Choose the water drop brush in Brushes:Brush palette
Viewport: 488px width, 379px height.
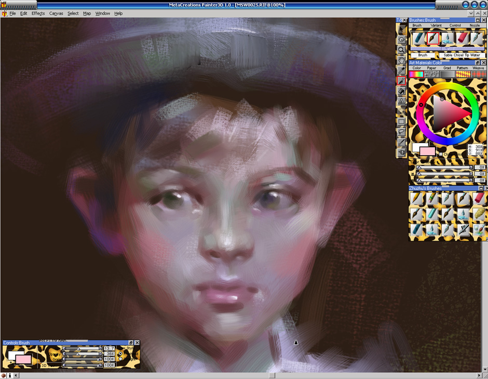point(448,38)
